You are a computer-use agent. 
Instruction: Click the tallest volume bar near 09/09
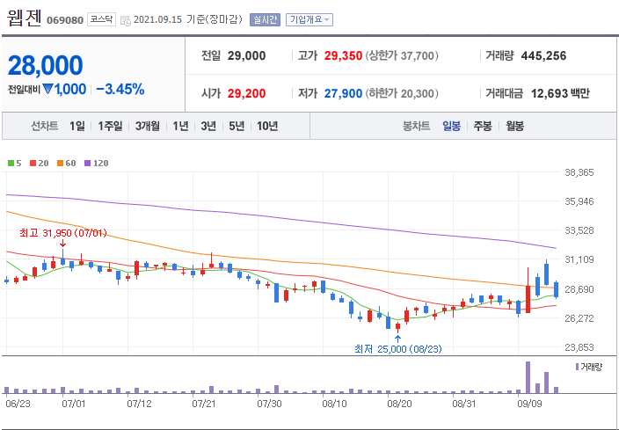coord(528,377)
